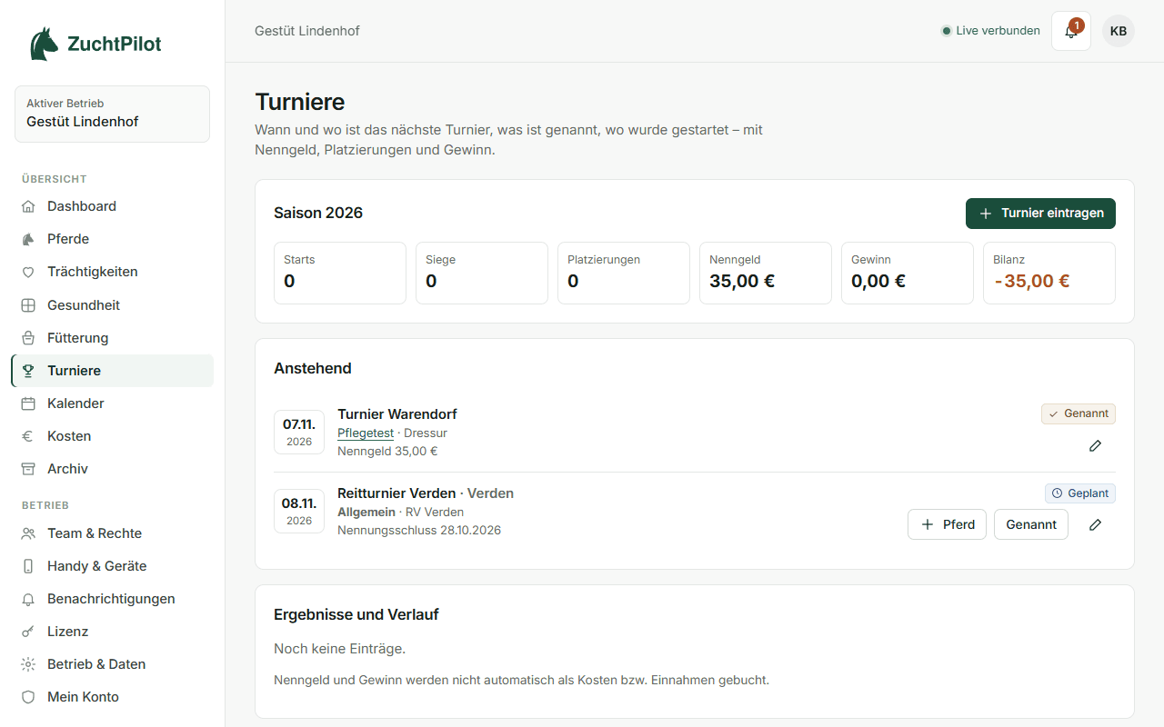Click the Gewinn 0,00 € card

click(x=908, y=273)
